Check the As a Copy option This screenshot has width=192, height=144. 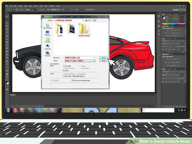click(64, 66)
